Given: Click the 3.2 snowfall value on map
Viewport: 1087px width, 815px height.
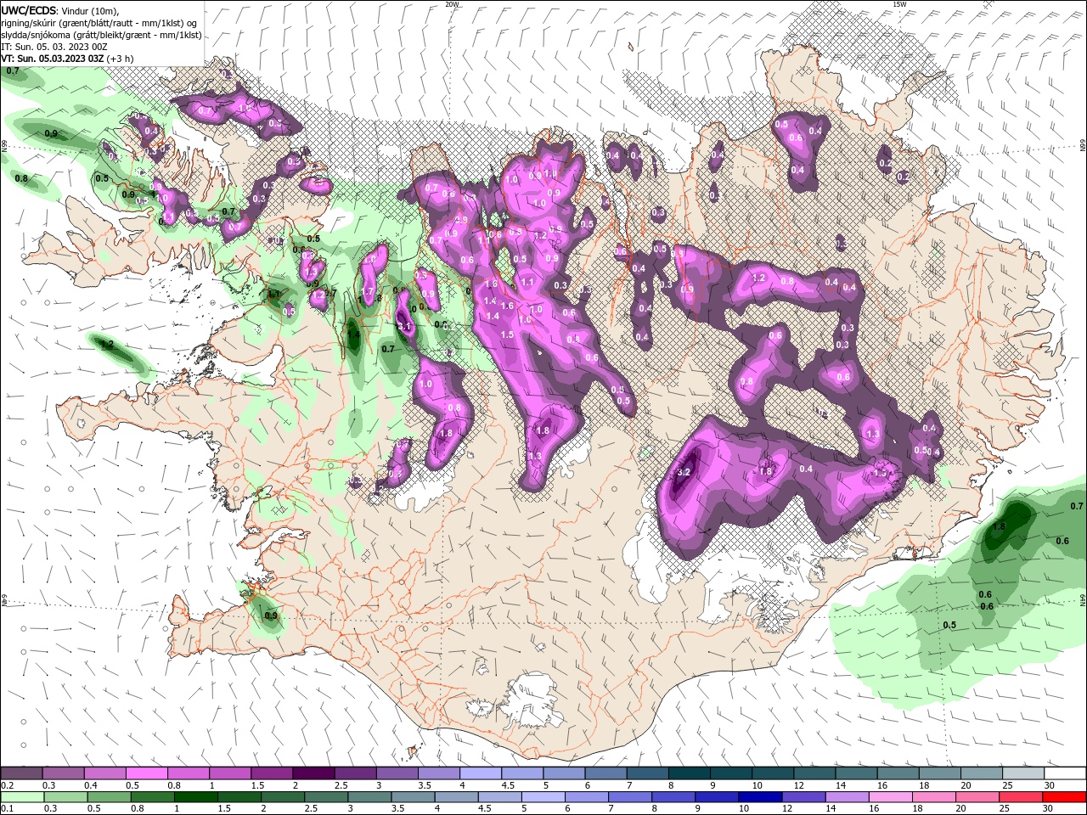Looking at the screenshot, I should pos(684,472).
